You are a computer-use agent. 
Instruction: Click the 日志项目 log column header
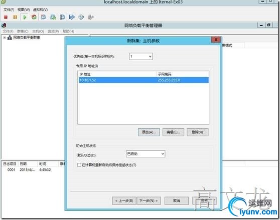(10, 164)
